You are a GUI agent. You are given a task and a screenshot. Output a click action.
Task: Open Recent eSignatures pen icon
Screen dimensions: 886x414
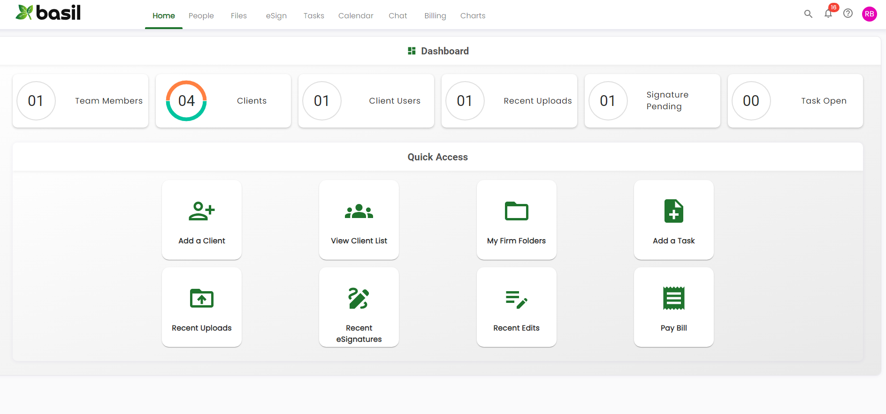click(x=359, y=298)
